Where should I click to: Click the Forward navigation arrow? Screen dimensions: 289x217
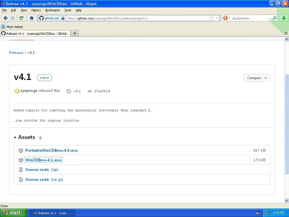(13, 18)
